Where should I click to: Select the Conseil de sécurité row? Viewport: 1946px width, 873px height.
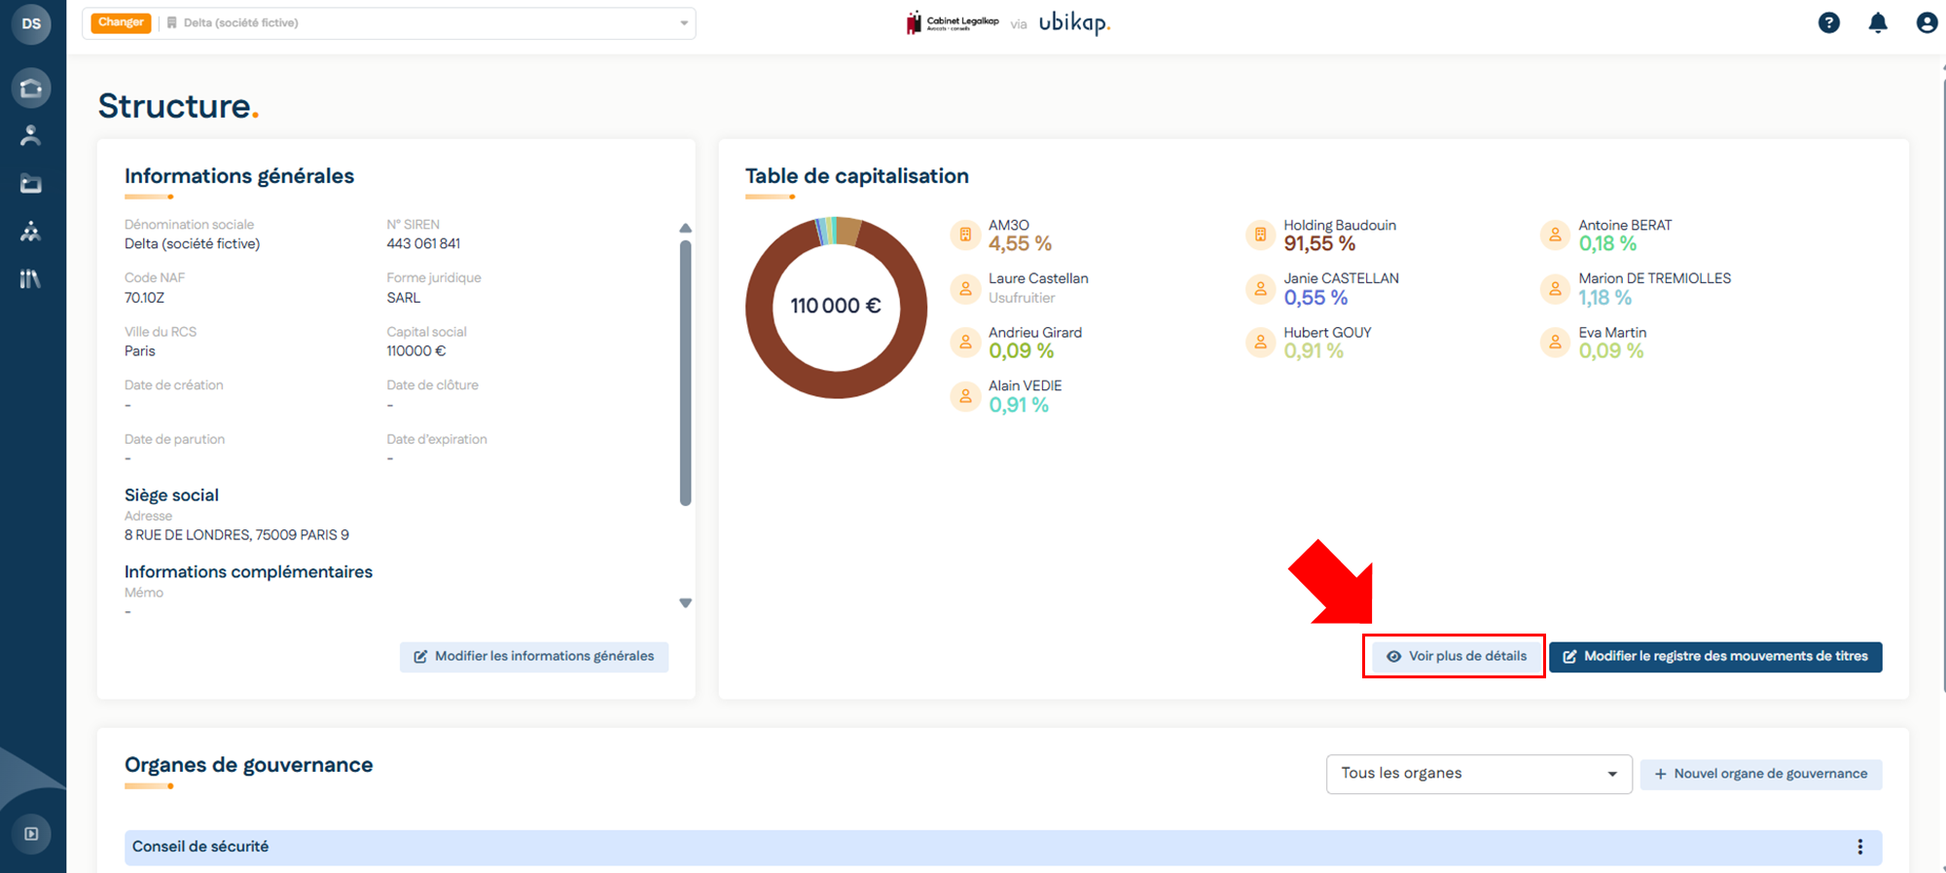(1003, 847)
